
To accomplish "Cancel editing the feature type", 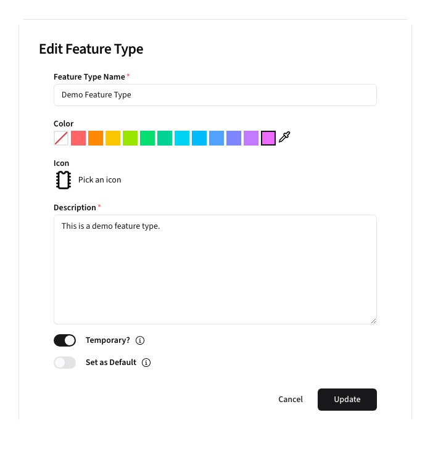I will [x=291, y=400].
